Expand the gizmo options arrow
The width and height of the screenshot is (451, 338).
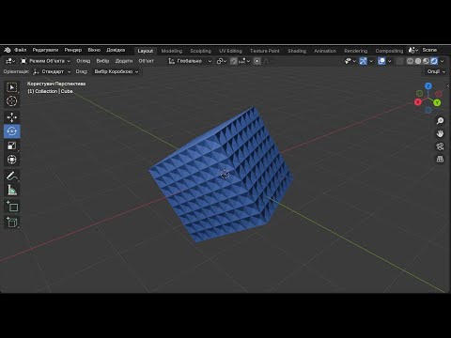(371, 61)
